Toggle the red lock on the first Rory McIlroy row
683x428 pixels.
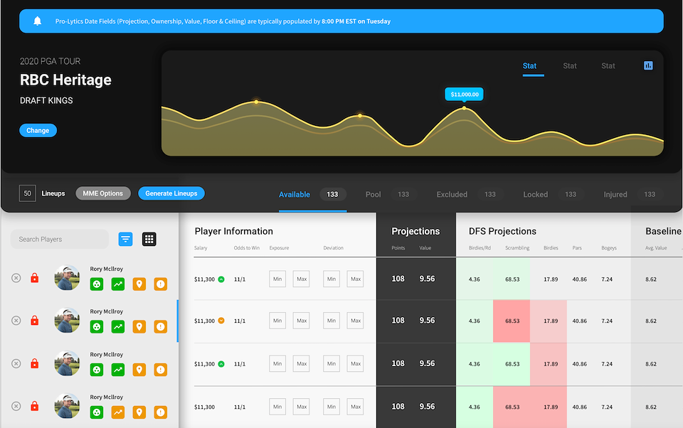34,278
